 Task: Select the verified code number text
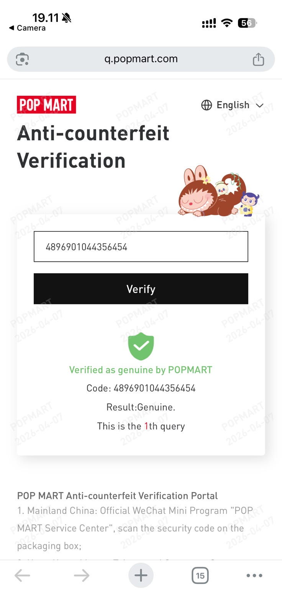tap(154, 388)
